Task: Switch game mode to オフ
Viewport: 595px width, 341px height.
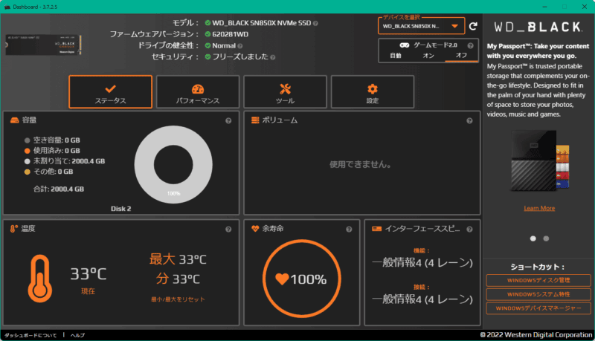Action: tap(461, 56)
